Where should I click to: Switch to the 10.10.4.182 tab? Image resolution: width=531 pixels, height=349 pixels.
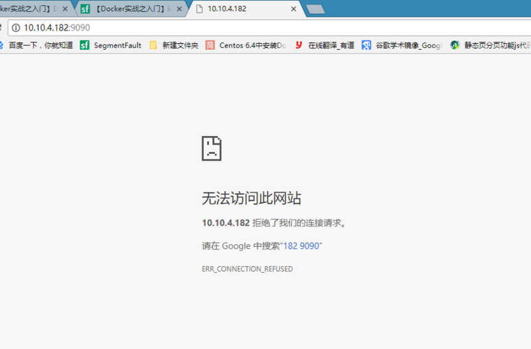(x=246, y=9)
